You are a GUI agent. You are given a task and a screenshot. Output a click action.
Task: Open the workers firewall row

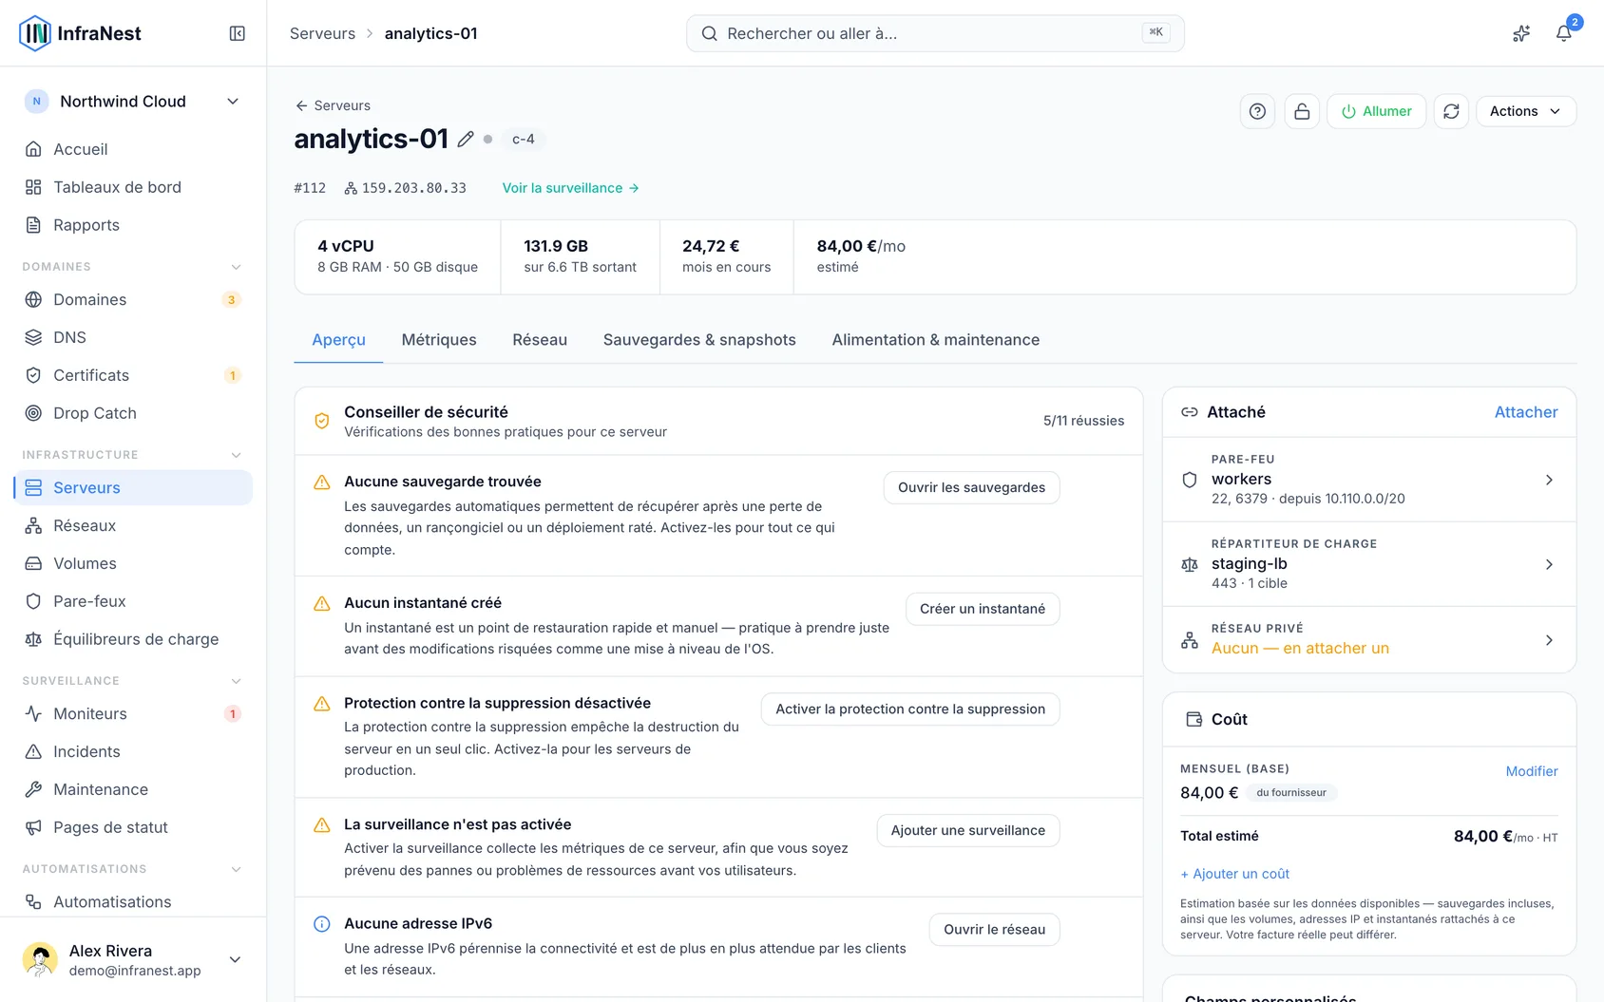click(x=1369, y=480)
